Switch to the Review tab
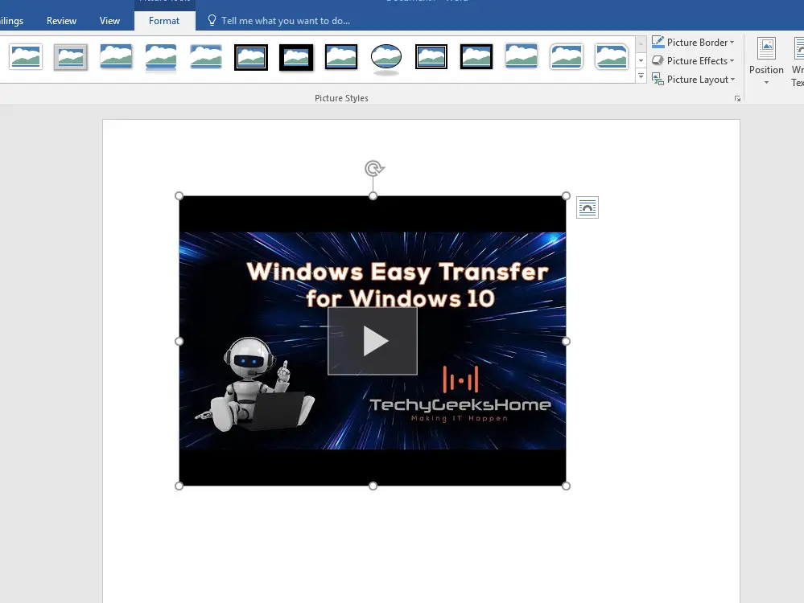The height and width of the screenshot is (603, 804). [x=61, y=20]
